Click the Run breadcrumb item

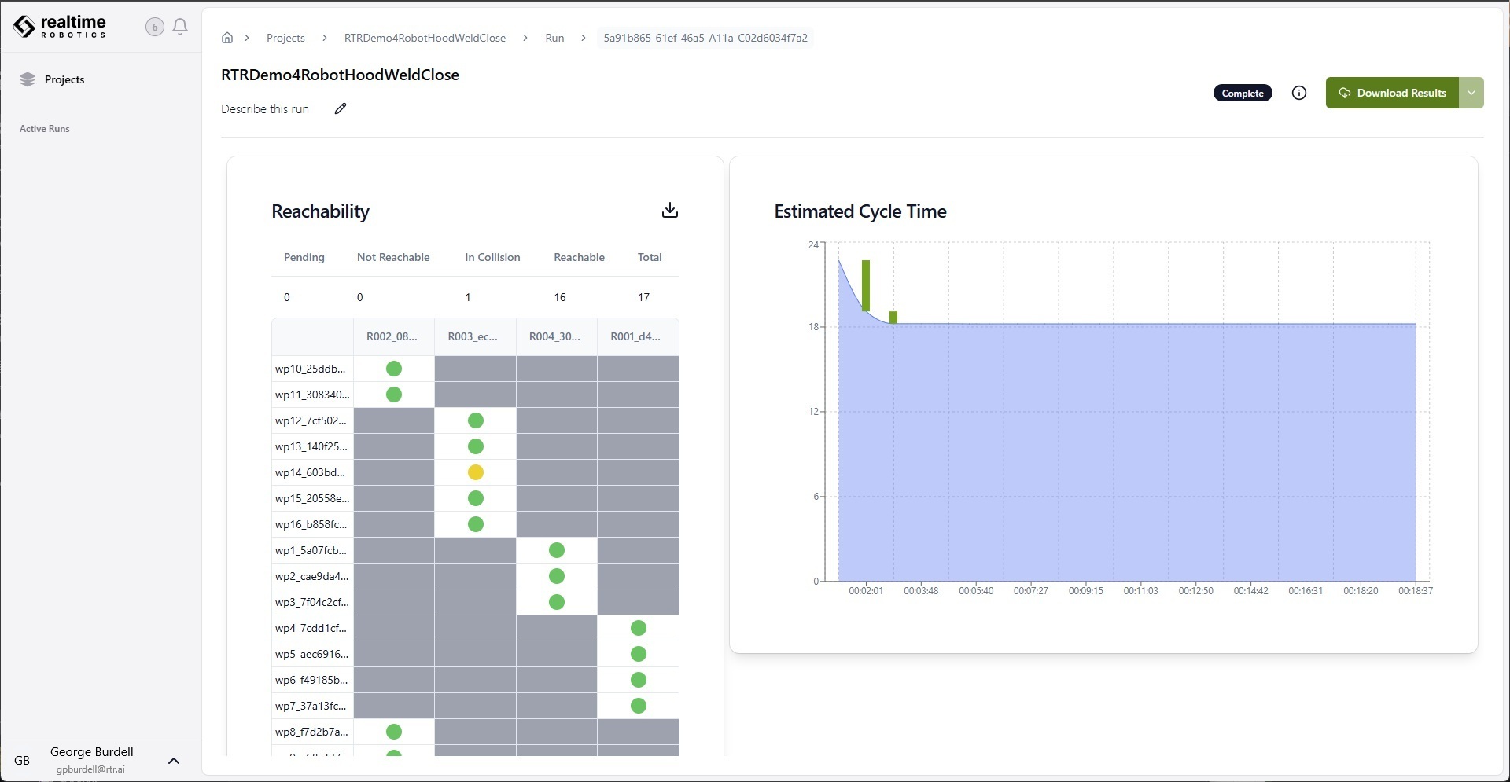tap(554, 38)
